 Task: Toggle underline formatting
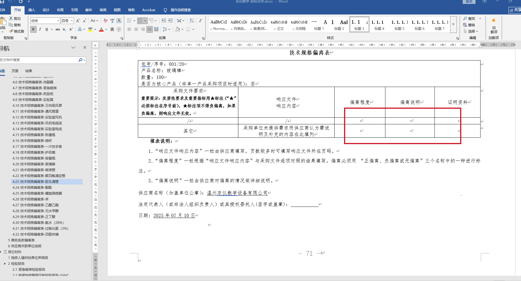(x=47, y=29)
